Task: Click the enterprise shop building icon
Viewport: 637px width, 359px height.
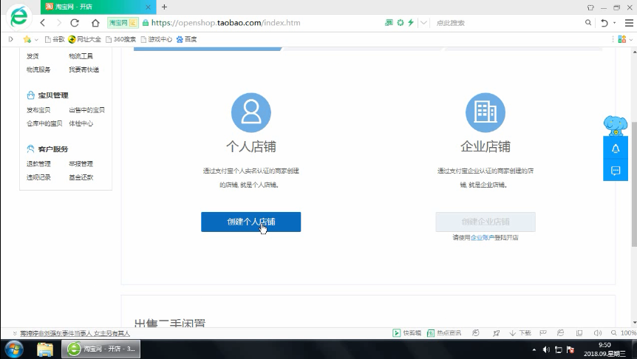Action: point(486,112)
